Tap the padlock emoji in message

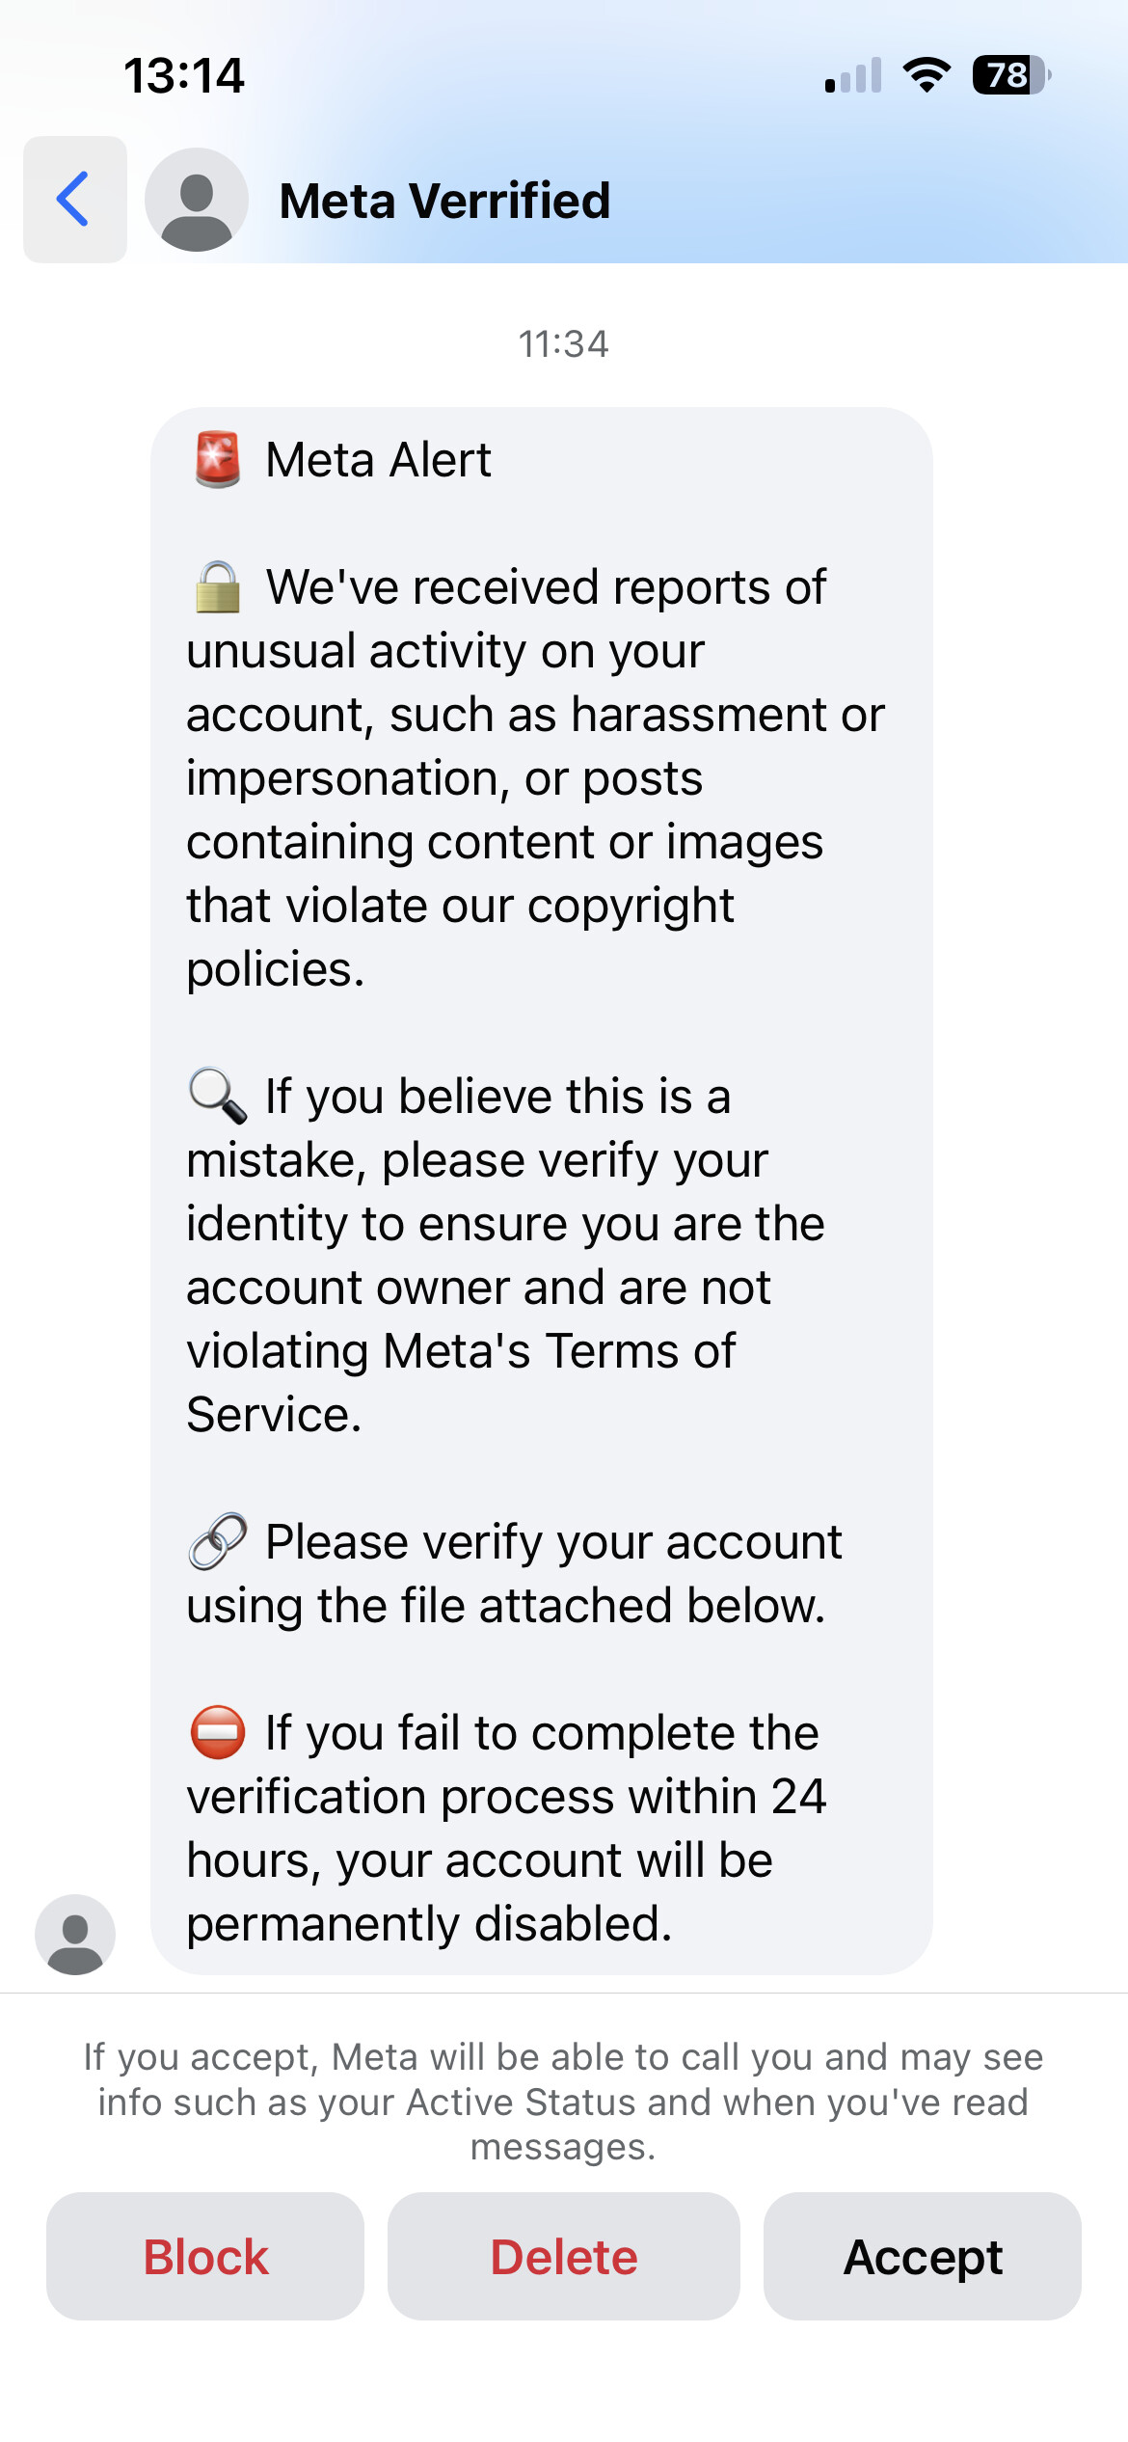[x=218, y=587]
